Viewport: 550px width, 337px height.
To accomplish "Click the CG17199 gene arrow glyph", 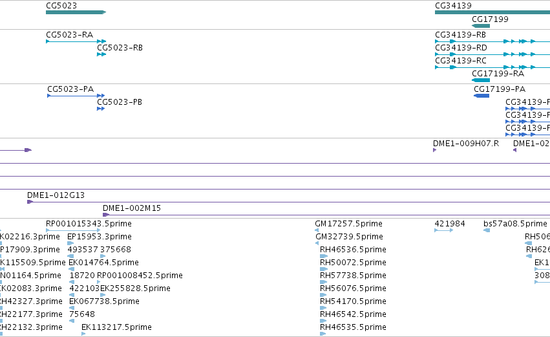I will [x=481, y=26].
